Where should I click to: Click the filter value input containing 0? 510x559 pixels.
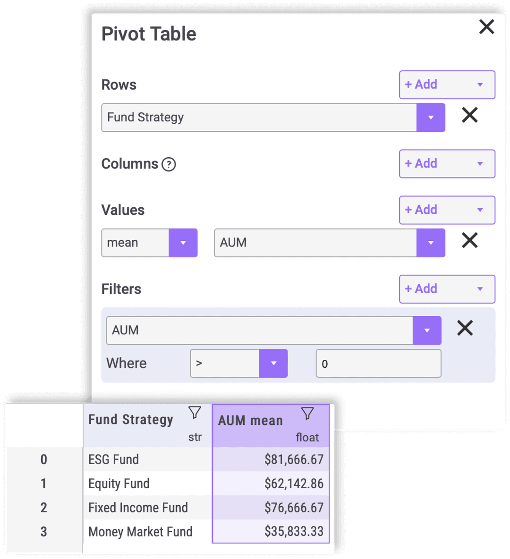tap(378, 364)
